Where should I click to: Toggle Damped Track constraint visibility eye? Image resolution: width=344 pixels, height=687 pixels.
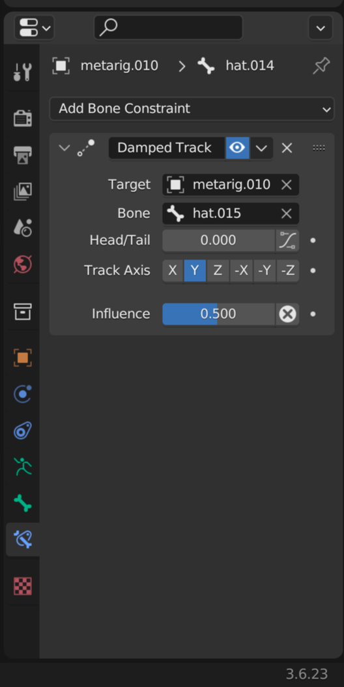pos(237,148)
